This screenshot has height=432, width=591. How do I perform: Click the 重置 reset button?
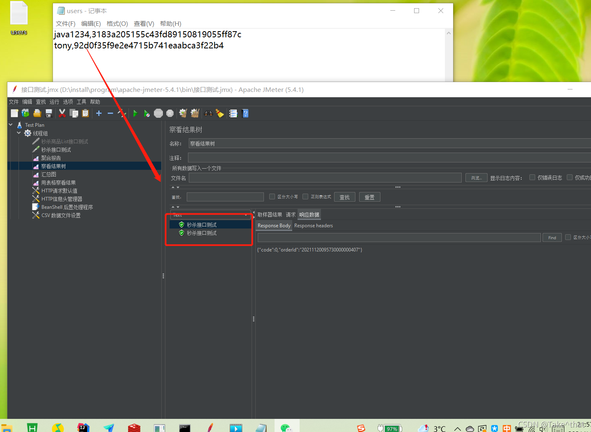click(370, 197)
